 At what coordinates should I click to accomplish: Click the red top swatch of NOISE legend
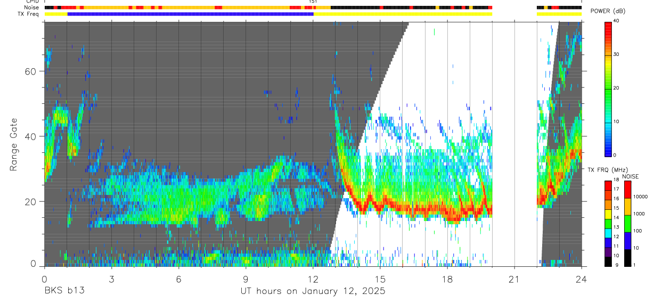627,189
